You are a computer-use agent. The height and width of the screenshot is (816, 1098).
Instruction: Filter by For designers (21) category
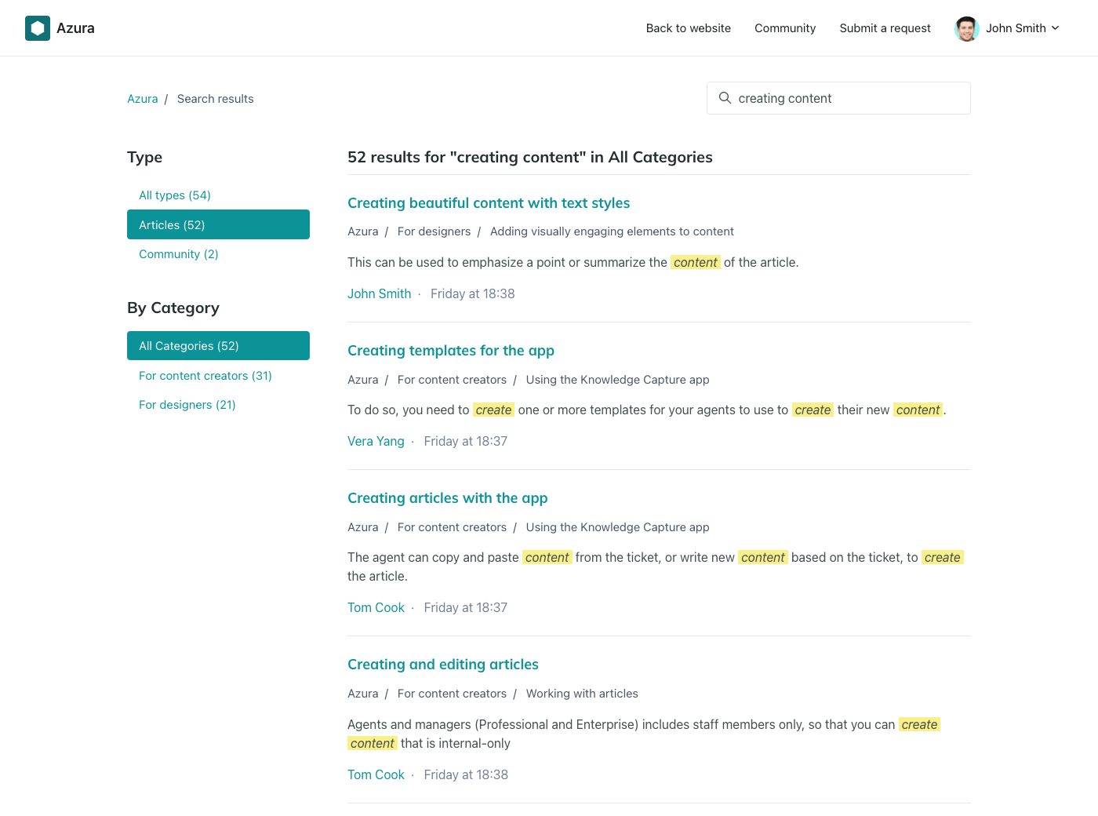187,405
